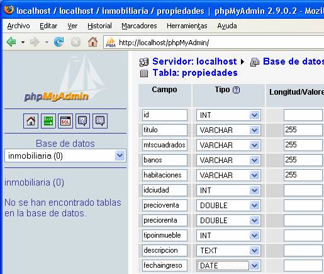Open phpMyAdmin documentation question-mark icon

(82, 121)
